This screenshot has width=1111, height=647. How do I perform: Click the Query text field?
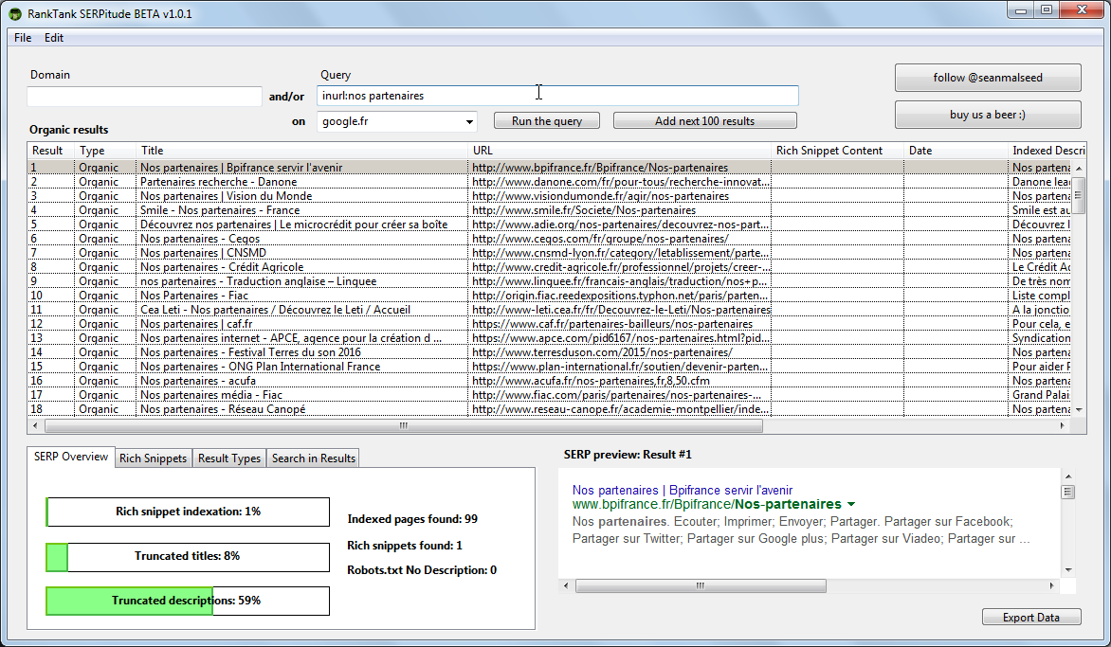557,96
